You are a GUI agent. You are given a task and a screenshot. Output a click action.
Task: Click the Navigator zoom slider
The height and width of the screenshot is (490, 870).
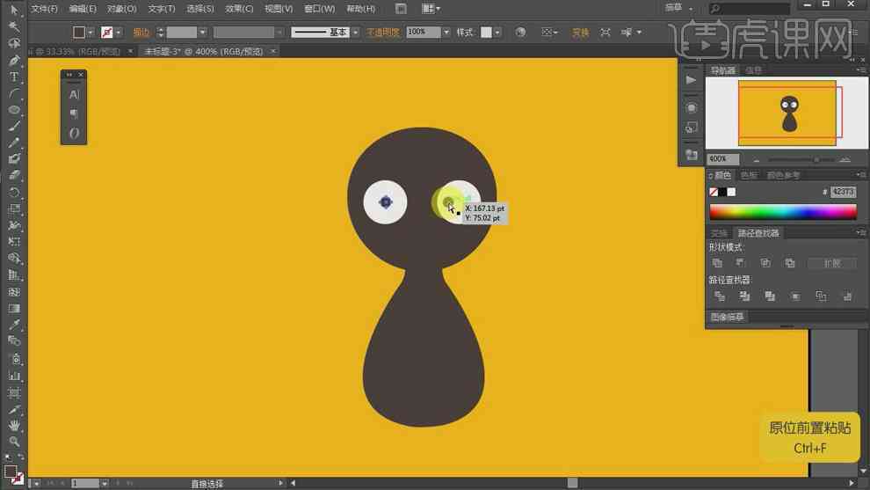pyautogui.click(x=801, y=159)
